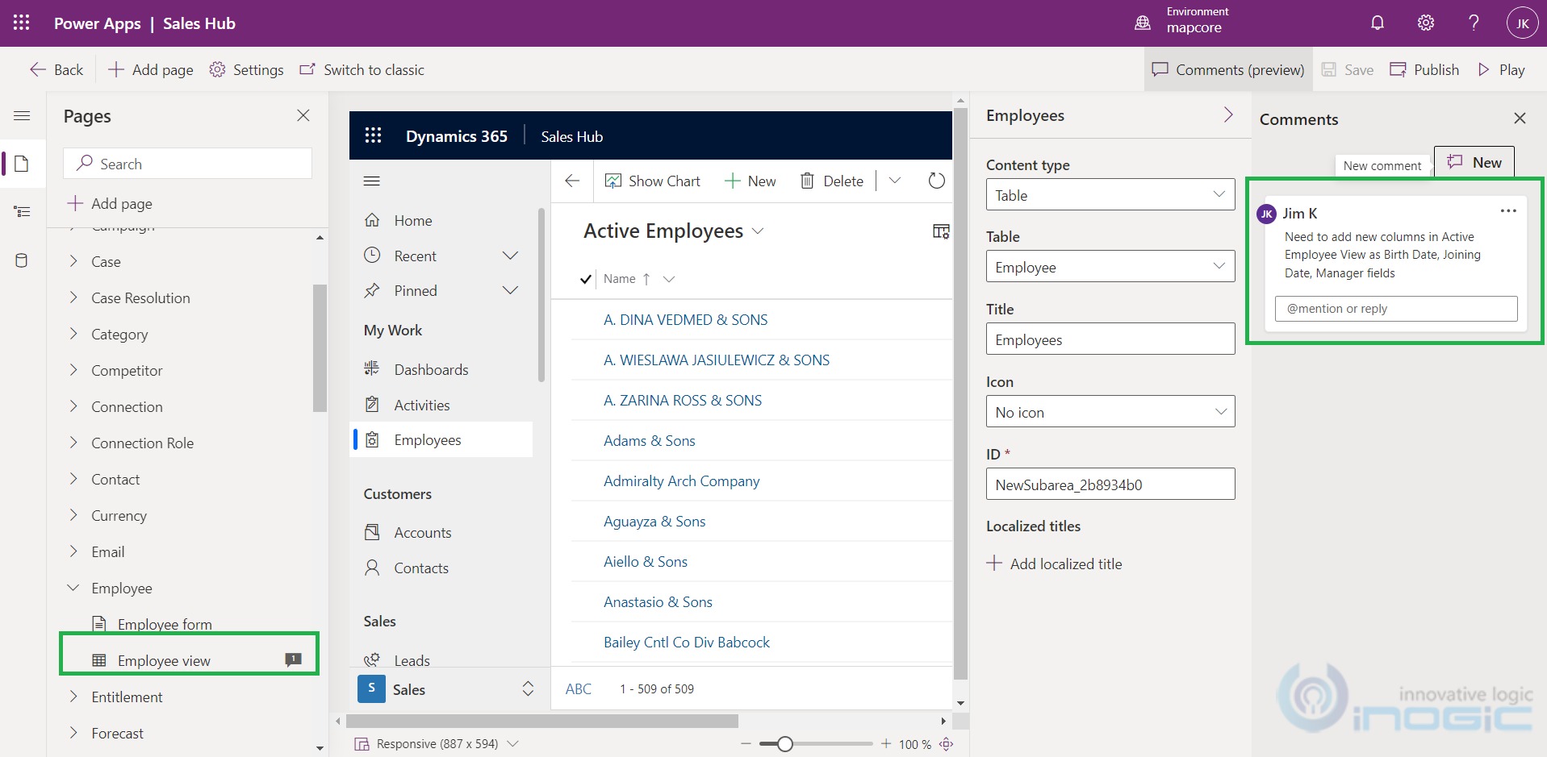Open the more options ellipsis on Jim K's comment
The image size is (1547, 757).
click(1508, 211)
